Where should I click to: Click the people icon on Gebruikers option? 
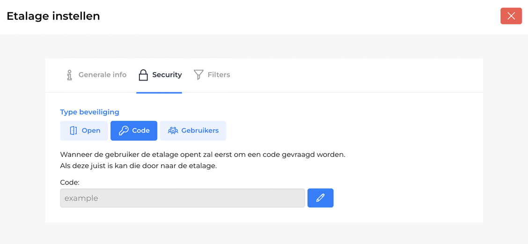(x=173, y=131)
